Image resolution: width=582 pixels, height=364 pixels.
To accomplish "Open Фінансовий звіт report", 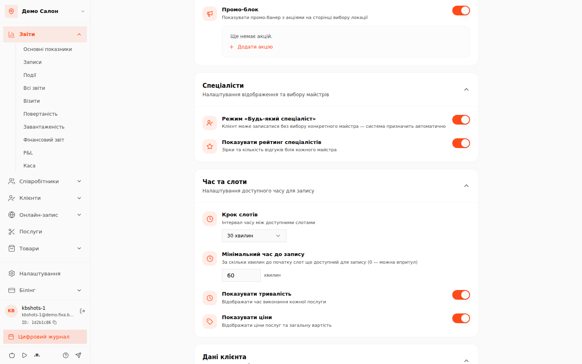I will coord(44,140).
